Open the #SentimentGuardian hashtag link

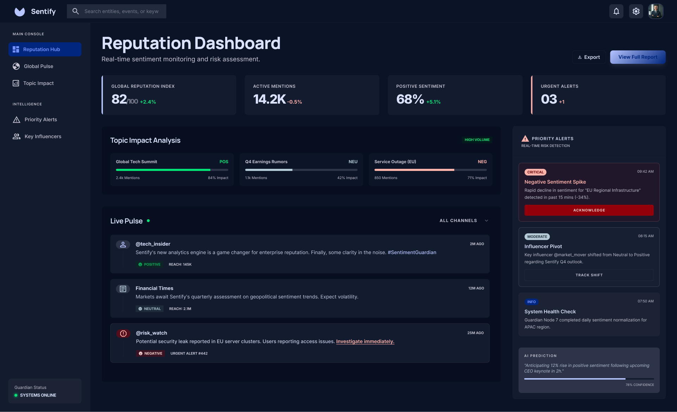[x=412, y=252]
